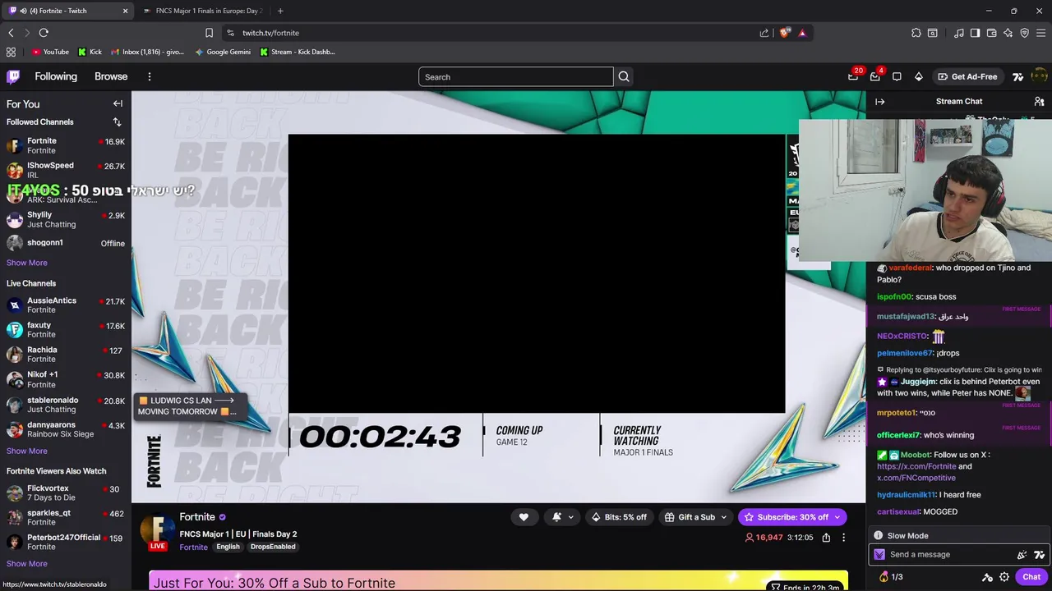Open the chat Community users icon

pos(1039,101)
